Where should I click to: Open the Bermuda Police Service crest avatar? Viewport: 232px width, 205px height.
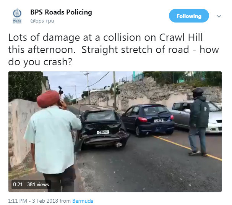click(17, 16)
